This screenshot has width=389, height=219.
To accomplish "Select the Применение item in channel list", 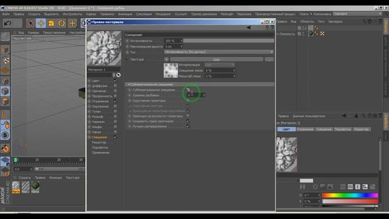I will click(100, 153).
